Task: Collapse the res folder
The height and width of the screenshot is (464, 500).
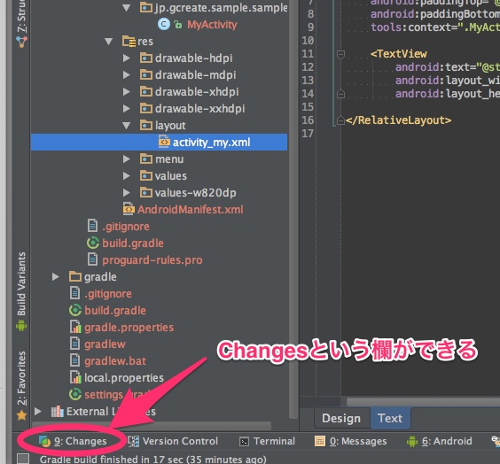Action: pyautogui.click(x=109, y=42)
